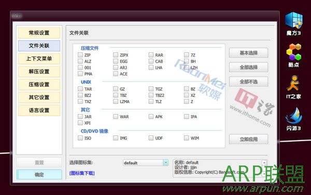Check the TAR checkbox under UNIX
Image resolution: width=311 pixels, height=195 pixels.
(80, 89)
